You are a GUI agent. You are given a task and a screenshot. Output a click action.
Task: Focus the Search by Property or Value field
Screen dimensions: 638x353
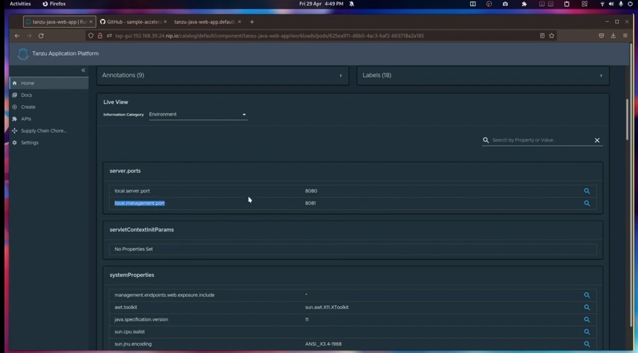coord(541,140)
